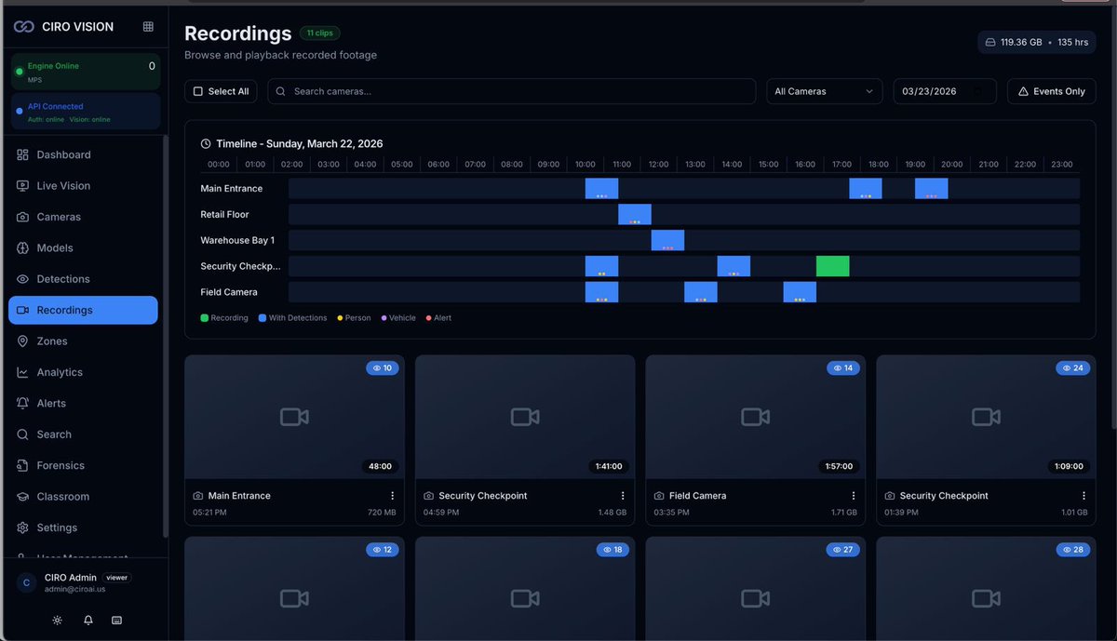Open the Security Checkpoint 1:41:00 clip thumbnail

pos(525,417)
